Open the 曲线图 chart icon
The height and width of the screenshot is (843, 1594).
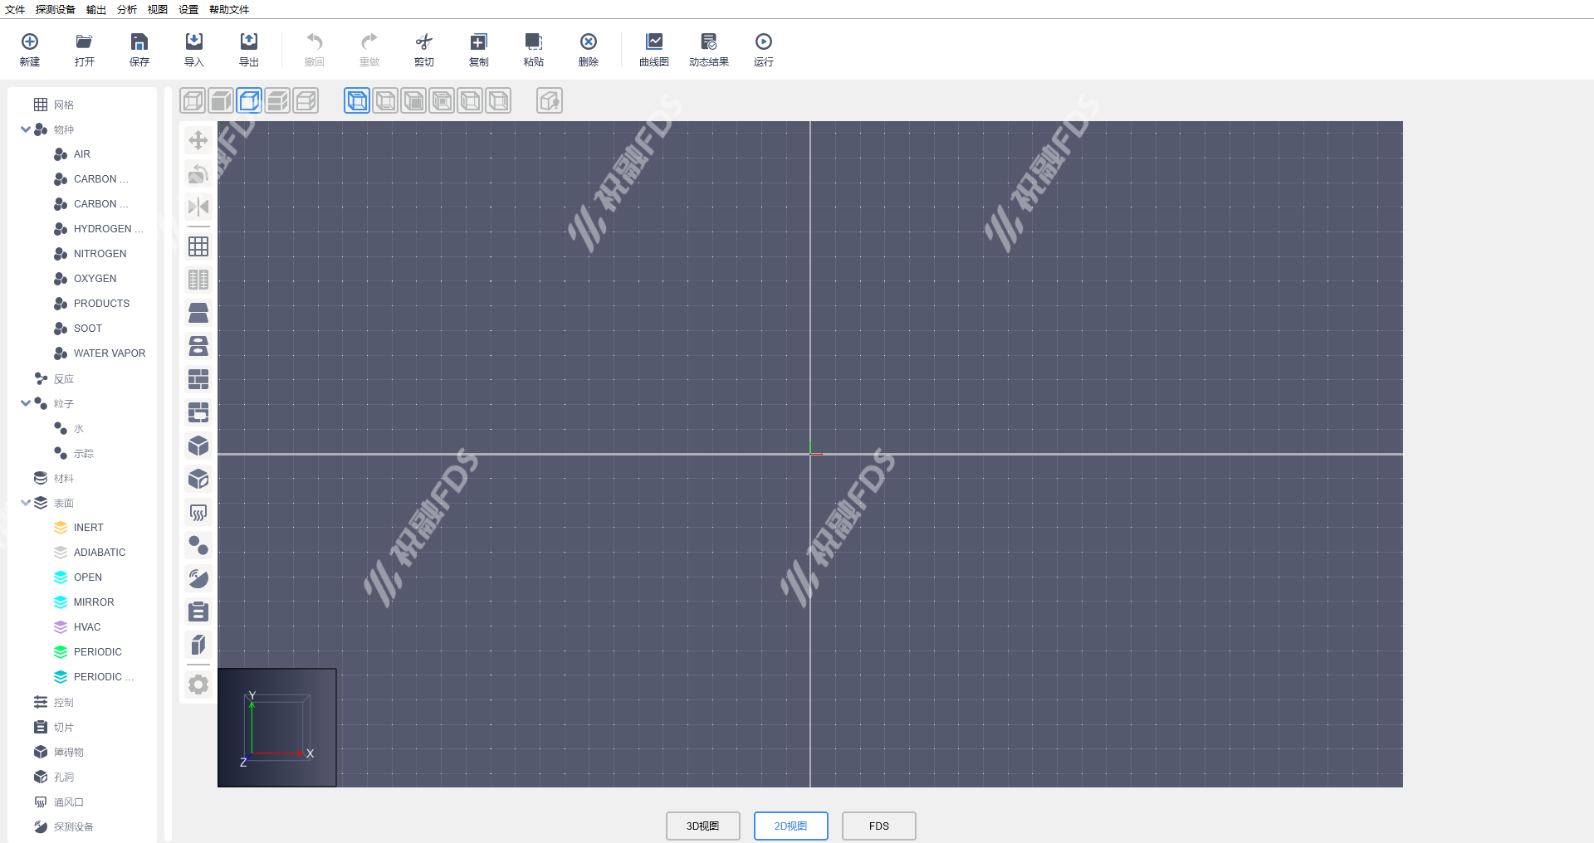pyautogui.click(x=654, y=50)
